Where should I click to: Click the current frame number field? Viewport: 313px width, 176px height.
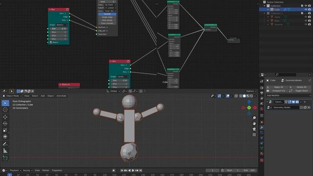(212, 171)
